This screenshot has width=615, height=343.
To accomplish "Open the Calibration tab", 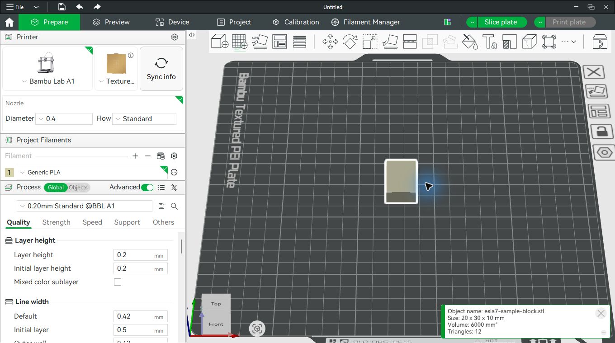I will point(296,22).
